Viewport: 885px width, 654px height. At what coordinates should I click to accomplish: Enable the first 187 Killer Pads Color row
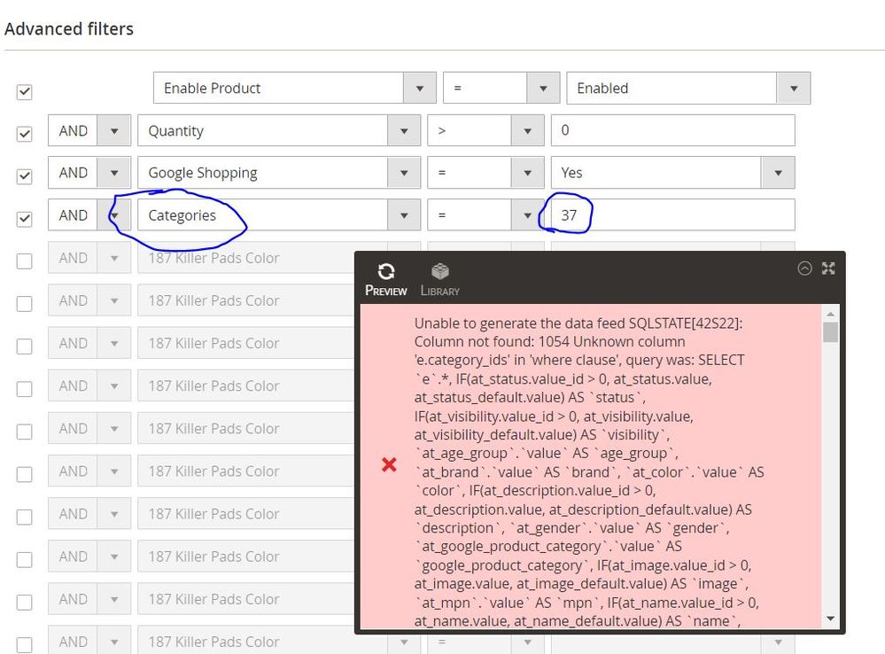(x=24, y=258)
